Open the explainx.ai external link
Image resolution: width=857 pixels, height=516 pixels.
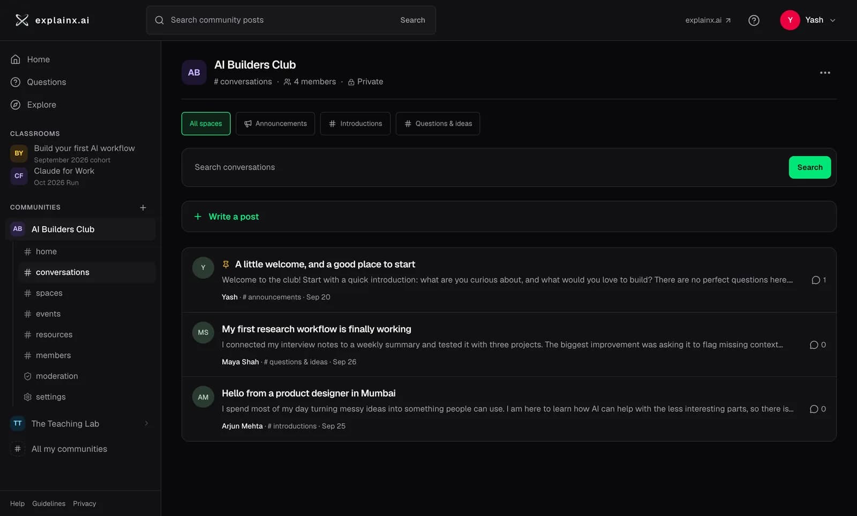coord(708,20)
